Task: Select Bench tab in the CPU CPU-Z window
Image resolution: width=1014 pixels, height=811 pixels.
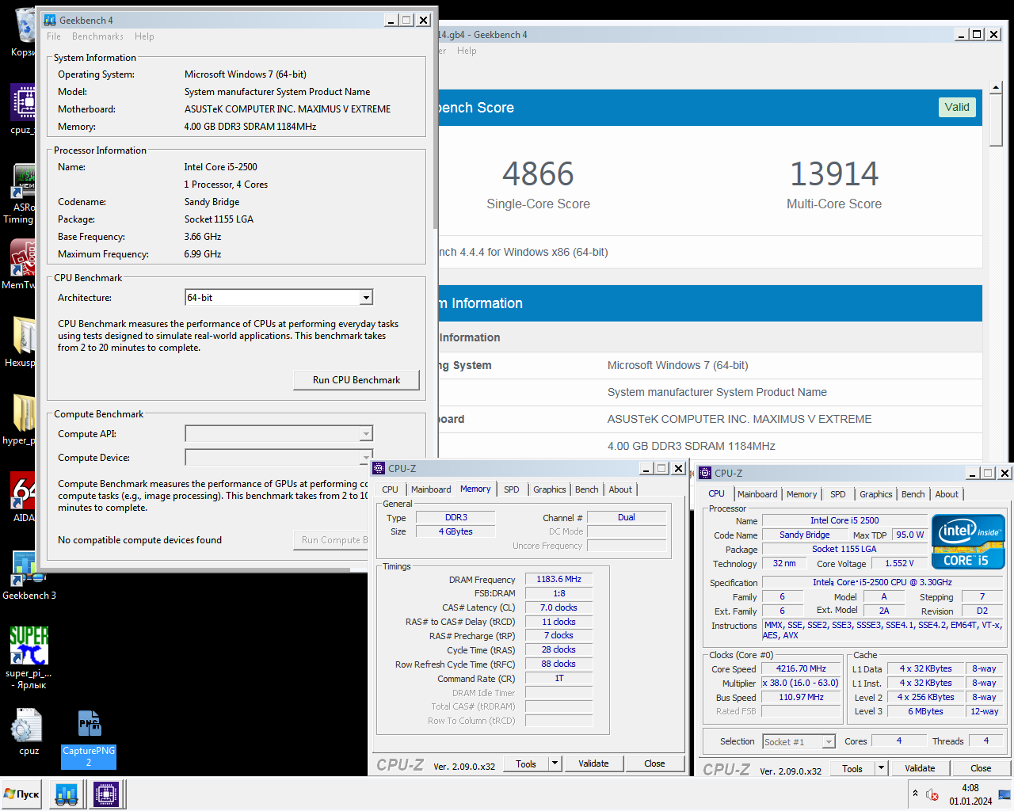Action: 913,494
